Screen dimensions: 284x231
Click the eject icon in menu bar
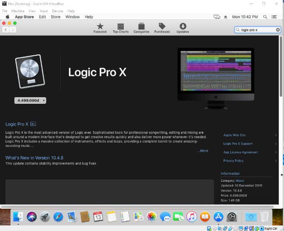tap(225, 17)
